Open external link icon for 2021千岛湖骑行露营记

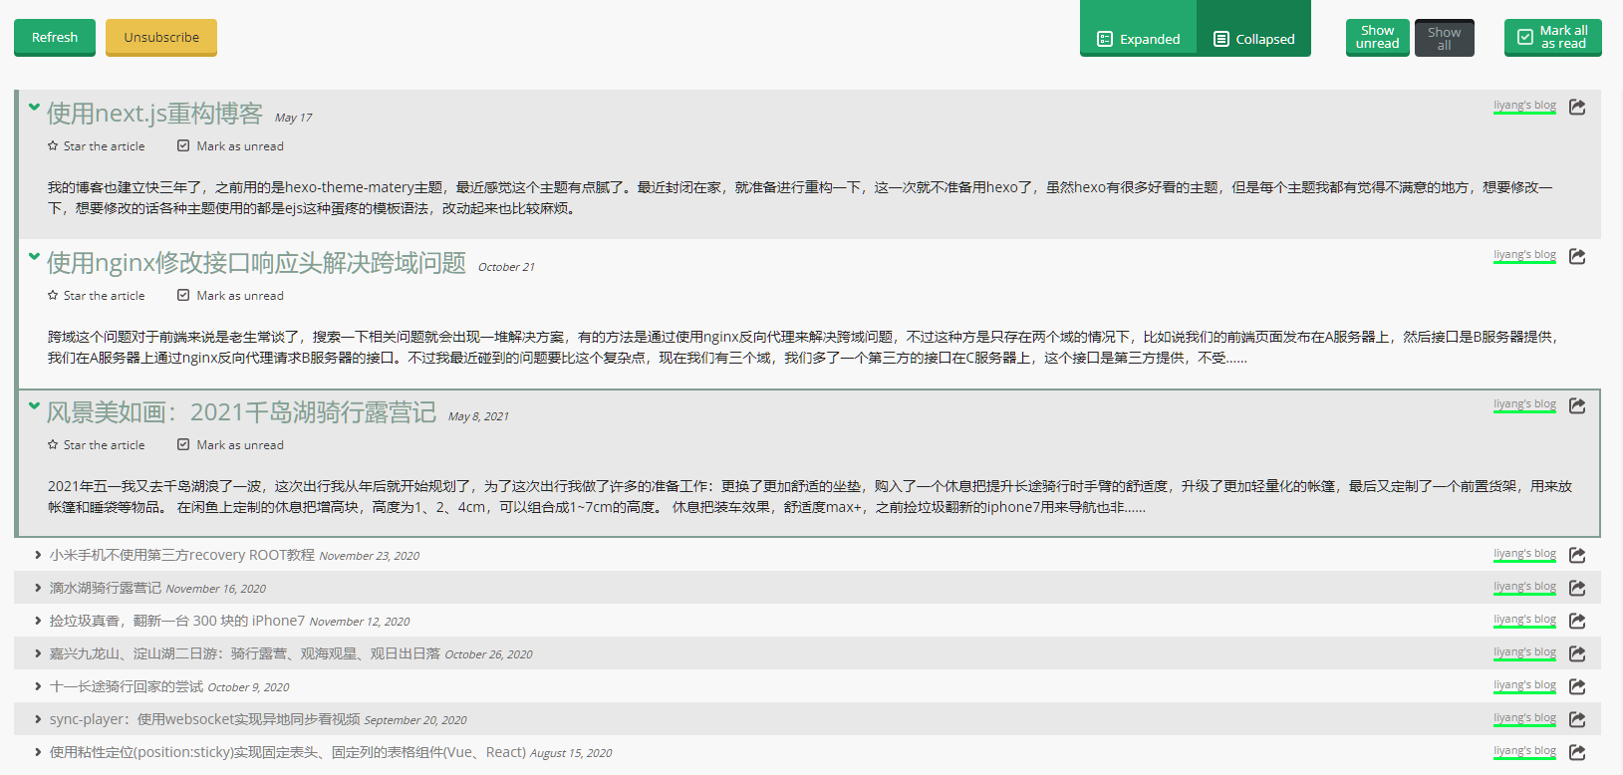point(1577,405)
